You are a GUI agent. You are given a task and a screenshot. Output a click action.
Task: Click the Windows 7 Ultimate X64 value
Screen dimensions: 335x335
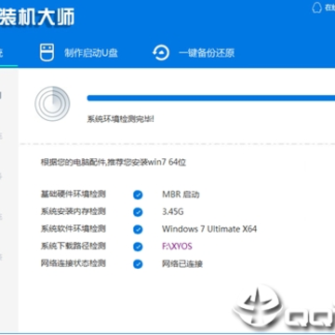[x=209, y=229]
